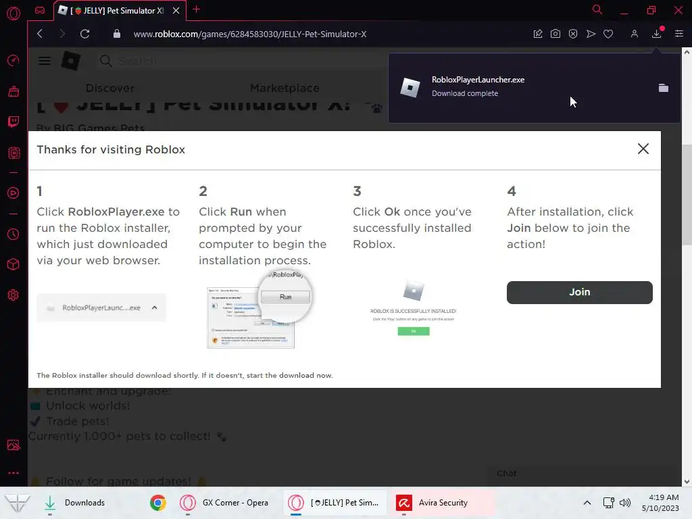Open the Start menu button on taskbar
This screenshot has width=692, height=519.
[17, 503]
